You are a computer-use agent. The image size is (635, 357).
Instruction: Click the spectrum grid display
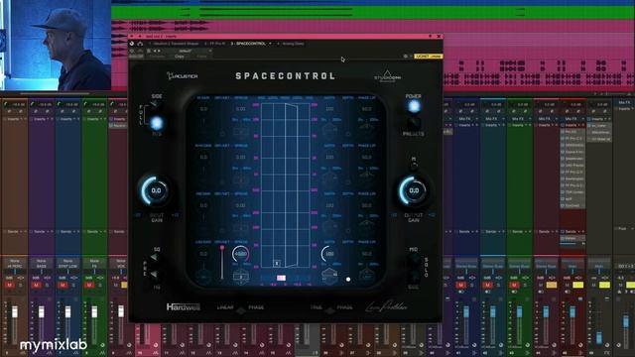(x=285, y=185)
